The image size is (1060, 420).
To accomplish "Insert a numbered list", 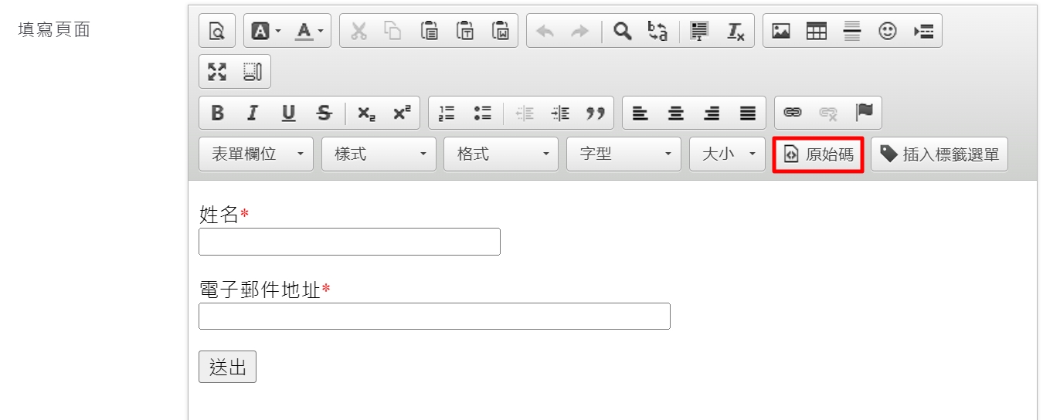I will pyautogui.click(x=447, y=113).
